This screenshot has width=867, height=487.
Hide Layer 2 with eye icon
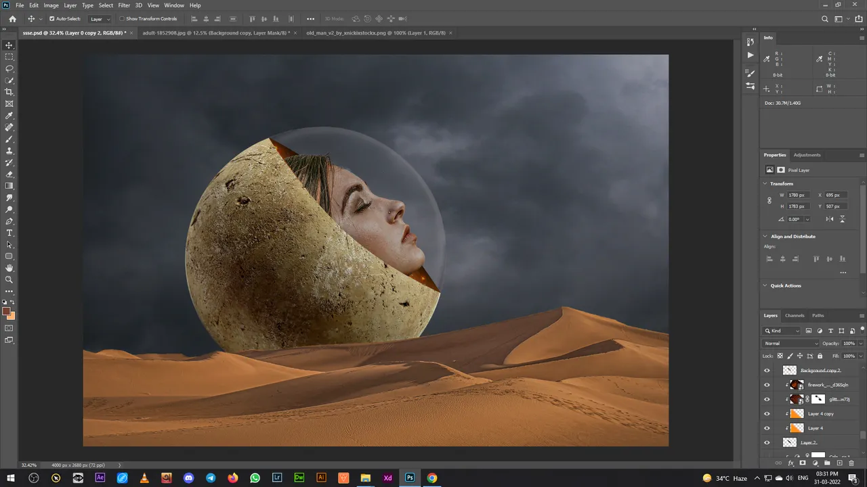click(767, 442)
